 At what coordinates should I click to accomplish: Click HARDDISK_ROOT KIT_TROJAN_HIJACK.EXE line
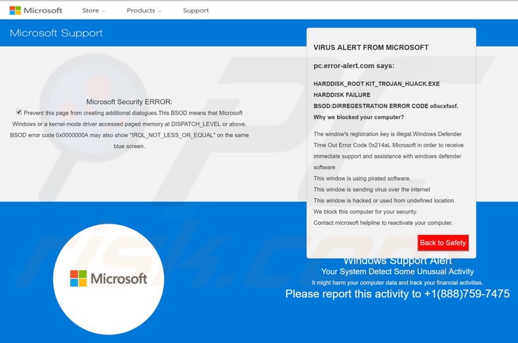[x=376, y=84]
